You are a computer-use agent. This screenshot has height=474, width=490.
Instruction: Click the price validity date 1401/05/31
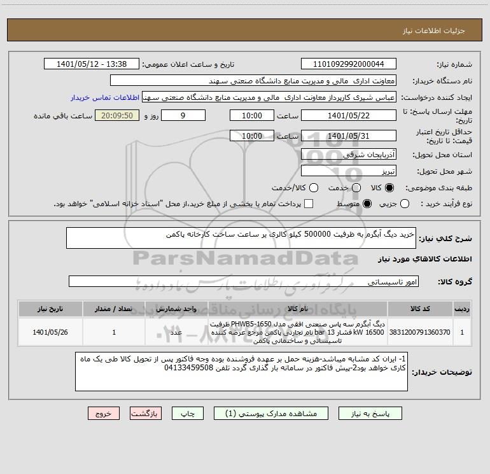point(349,136)
